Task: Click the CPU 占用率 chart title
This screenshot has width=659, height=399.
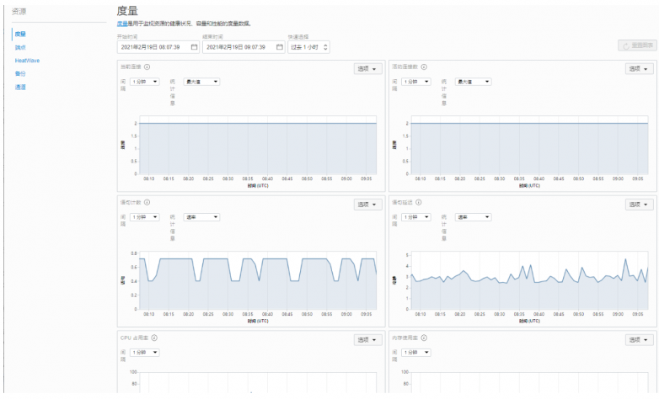Action: (x=135, y=338)
